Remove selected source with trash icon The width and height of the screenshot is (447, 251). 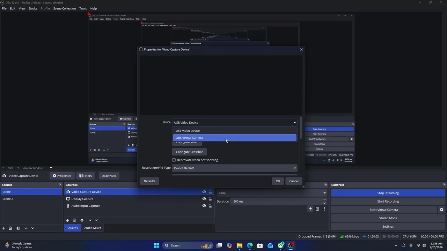pyautogui.click(x=74, y=220)
